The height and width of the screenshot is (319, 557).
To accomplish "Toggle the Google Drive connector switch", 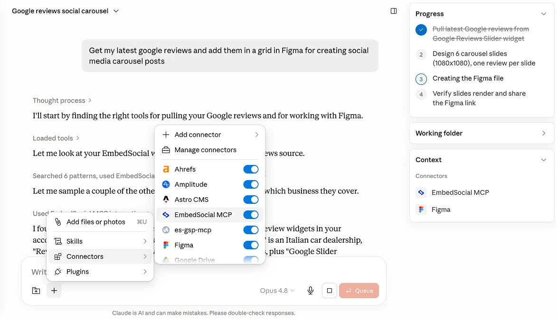I will click(251, 260).
